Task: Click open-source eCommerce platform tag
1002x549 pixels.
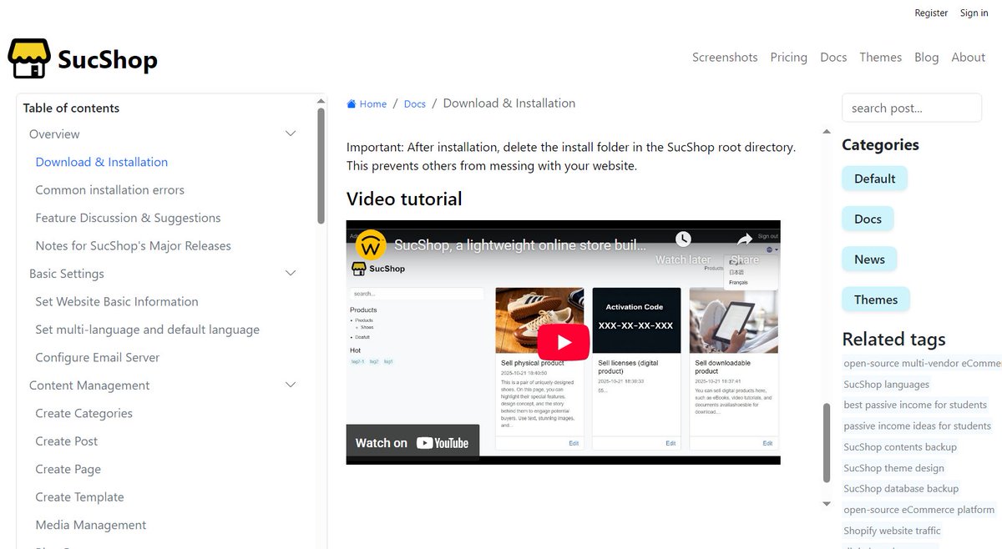Action: (919, 510)
